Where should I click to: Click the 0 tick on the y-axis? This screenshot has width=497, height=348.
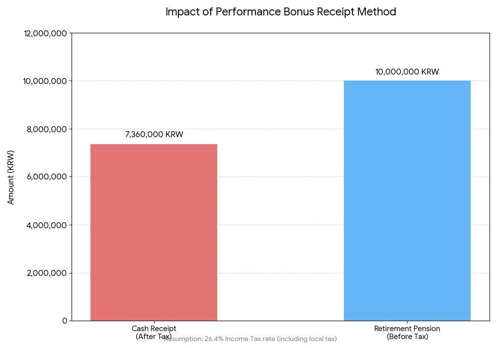pos(64,321)
